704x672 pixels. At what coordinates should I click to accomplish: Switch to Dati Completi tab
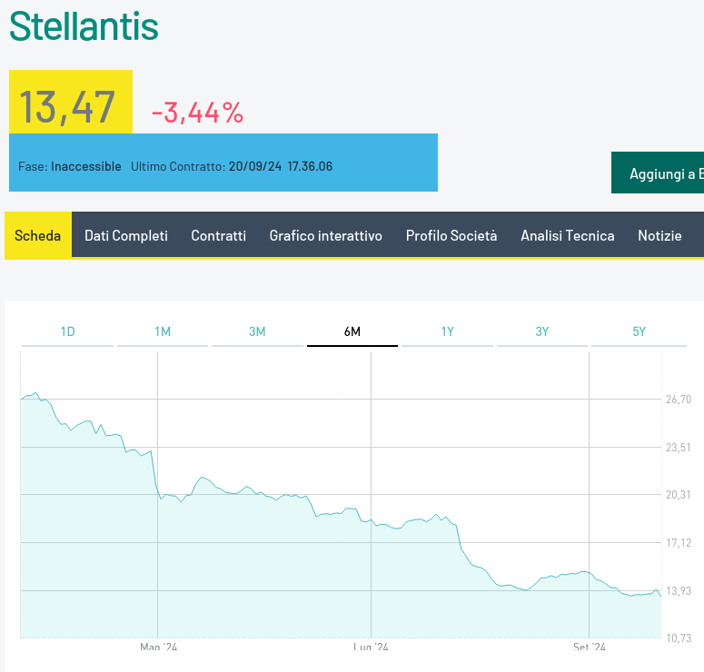pyautogui.click(x=126, y=235)
